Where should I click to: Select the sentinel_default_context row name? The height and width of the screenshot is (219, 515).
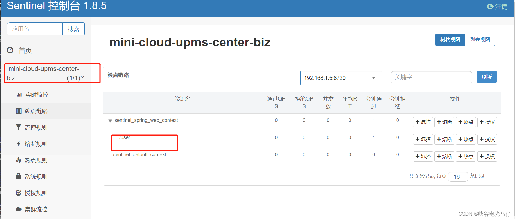coord(139,155)
